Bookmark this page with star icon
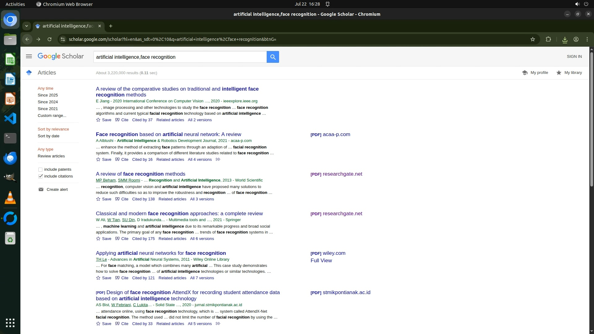 tap(532, 39)
